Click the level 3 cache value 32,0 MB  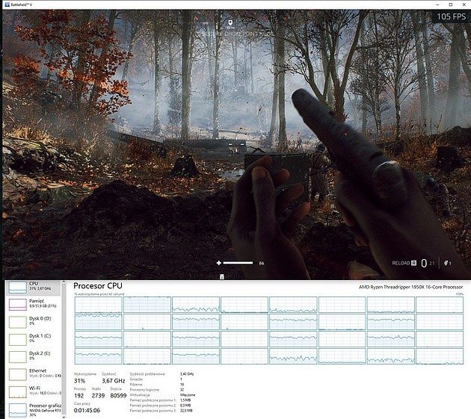(x=186, y=411)
